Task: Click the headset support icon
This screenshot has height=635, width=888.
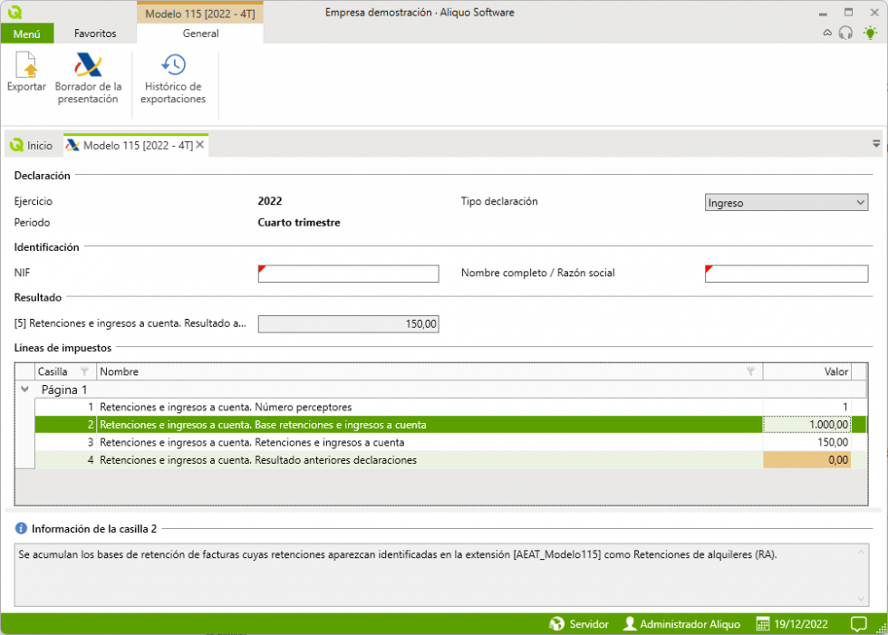Action: pos(846,34)
